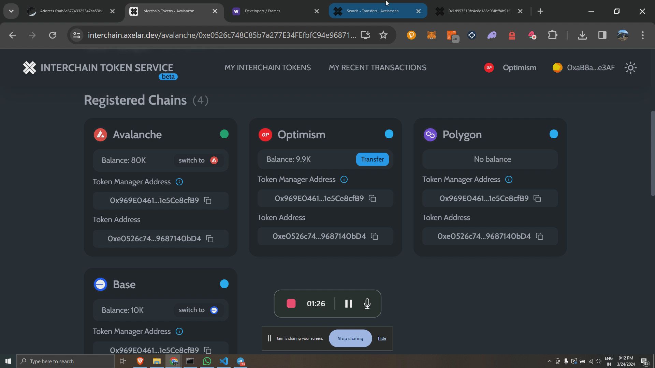Open VS Code from taskbar
655x368 pixels.
224,361
